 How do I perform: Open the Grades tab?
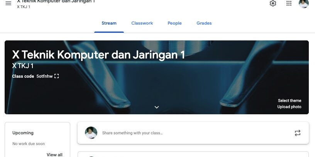tap(204, 23)
